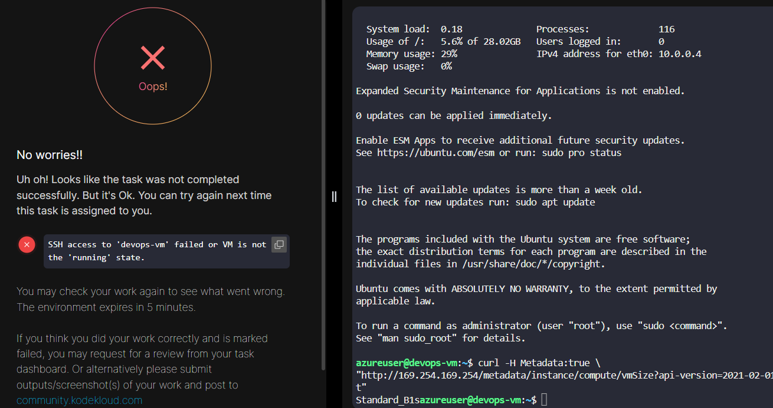Focus the terminal cursor at the last prompt
773x408 pixels.
click(x=544, y=400)
